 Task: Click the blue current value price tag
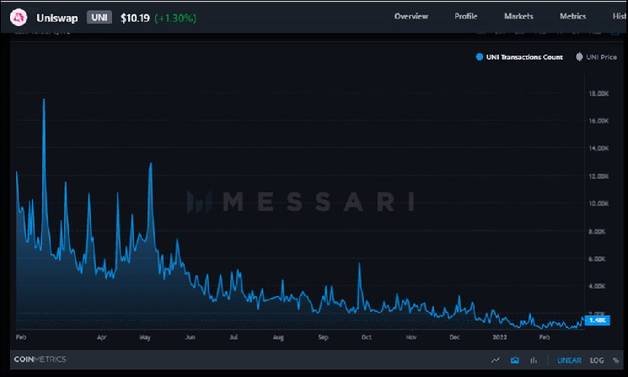point(597,320)
